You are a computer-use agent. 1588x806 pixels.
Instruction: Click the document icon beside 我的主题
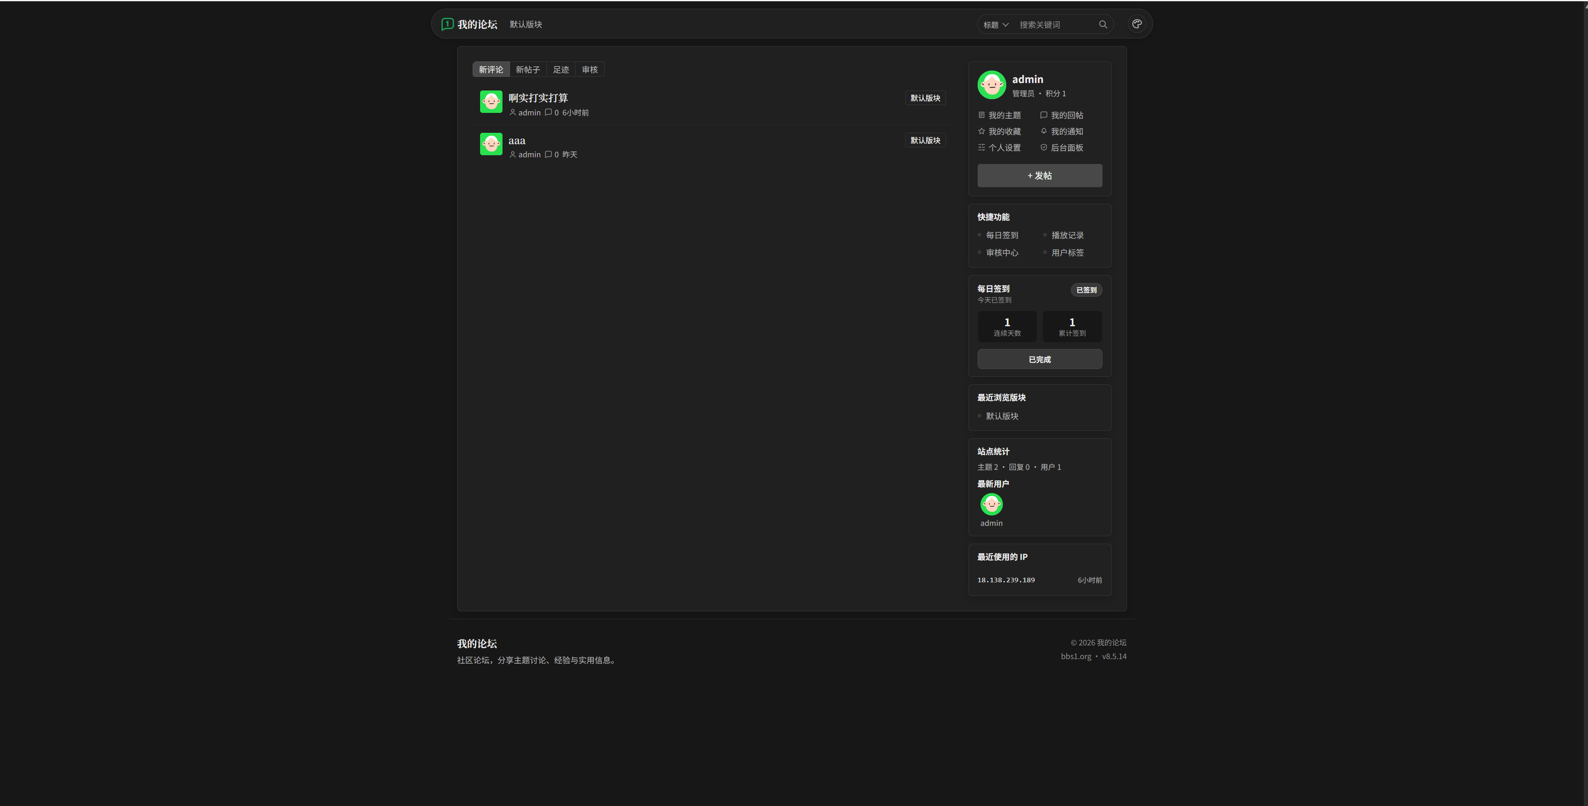[981, 115]
